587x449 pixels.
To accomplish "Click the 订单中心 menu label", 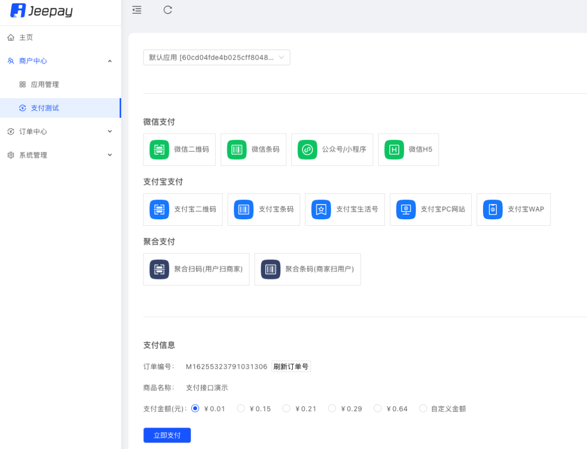I will point(33,132).
